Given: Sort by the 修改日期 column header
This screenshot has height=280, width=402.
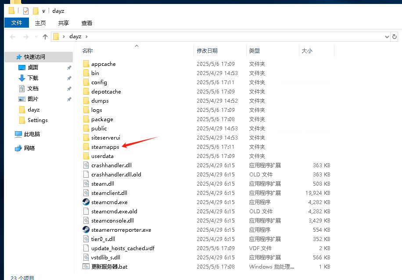Looking at the screenshot, I should 207,51.
